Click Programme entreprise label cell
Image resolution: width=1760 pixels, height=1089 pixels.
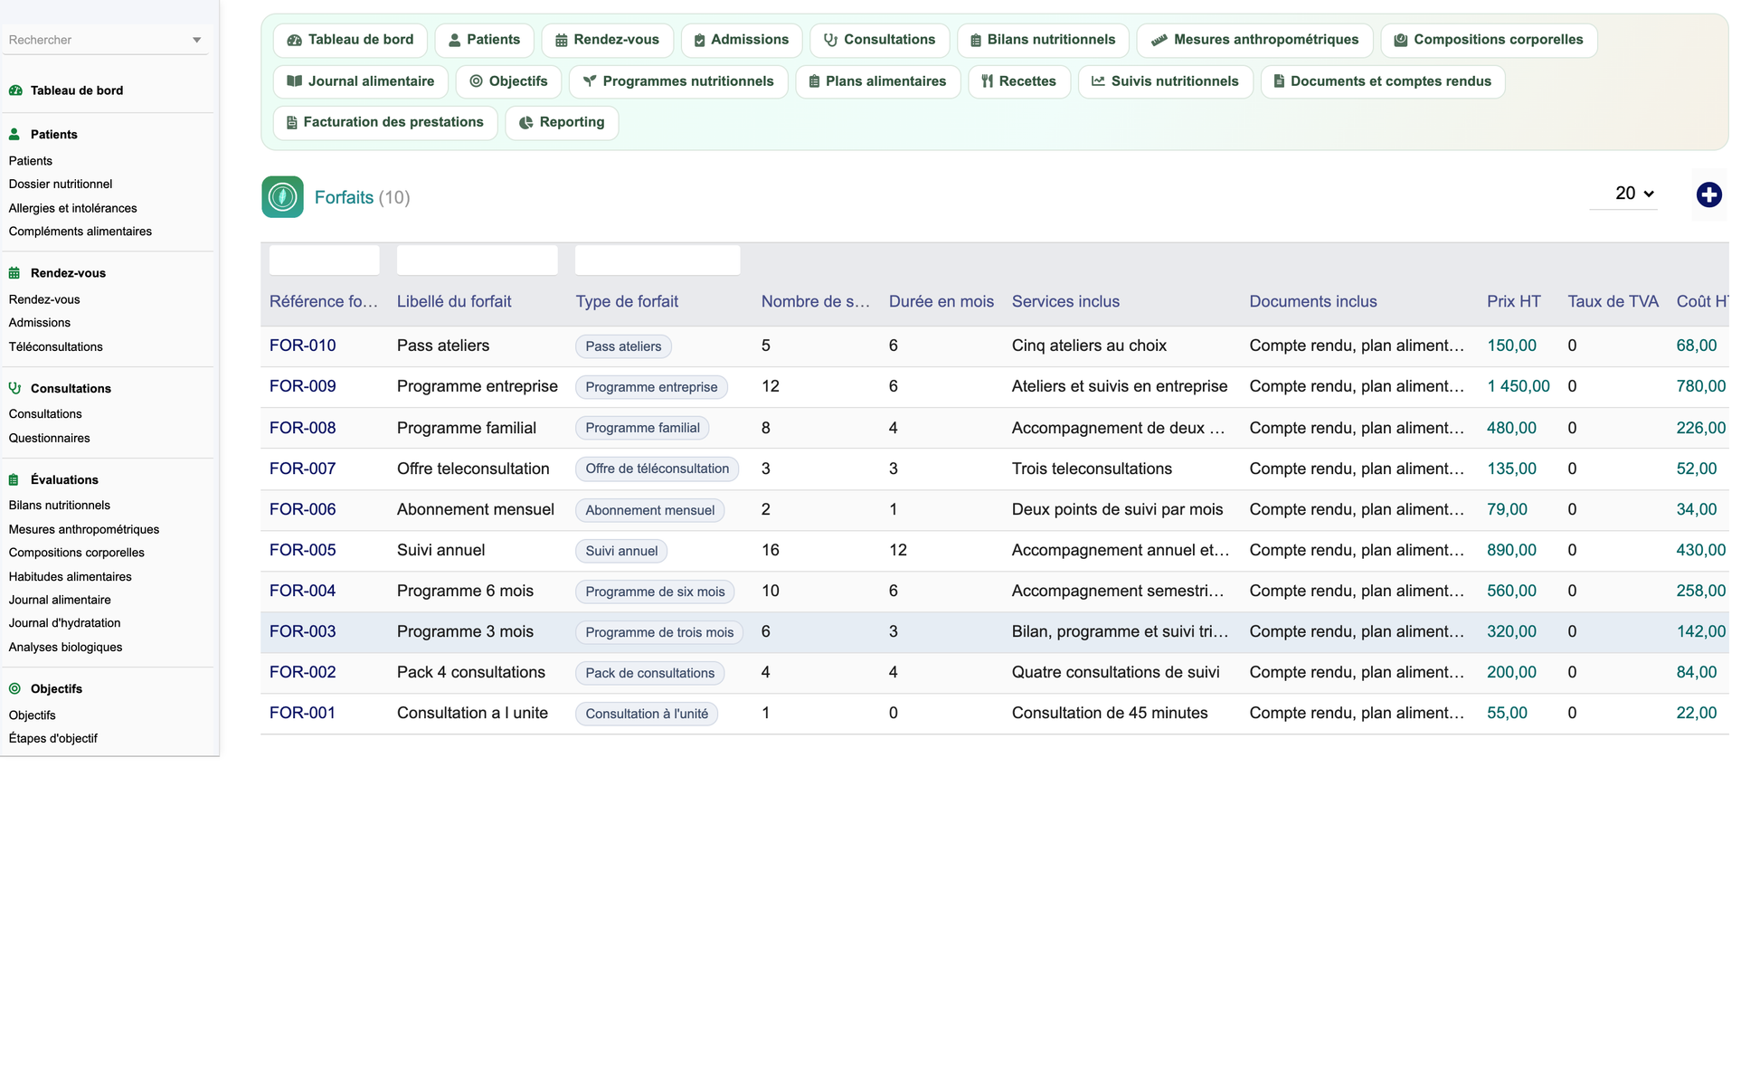pos(478,386)
